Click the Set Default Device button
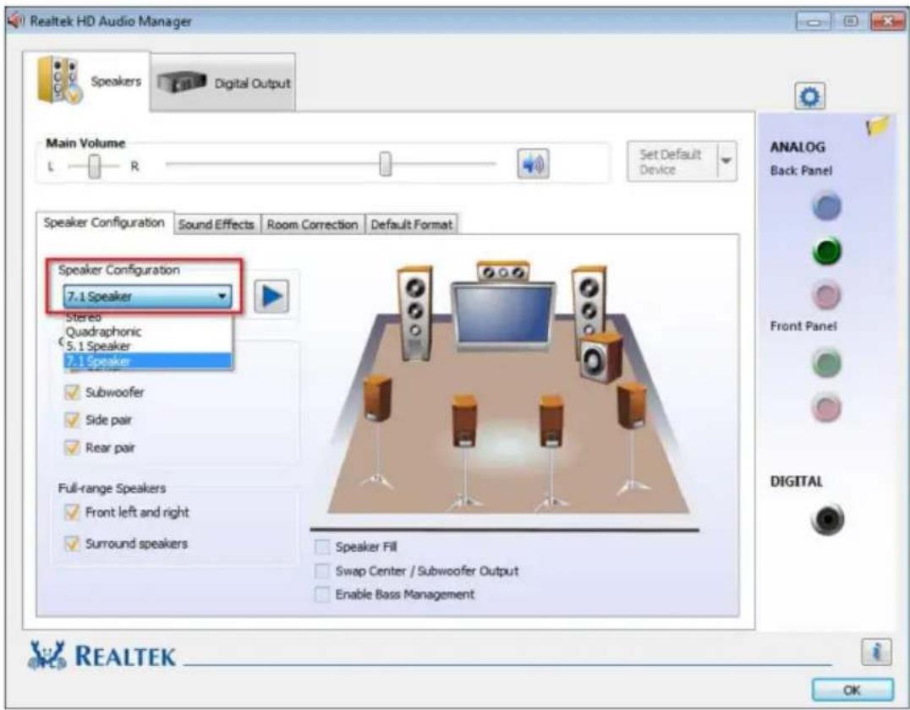The width and height of the screenshot is (910, 710). pyautogui.click(x=672, y=161)
